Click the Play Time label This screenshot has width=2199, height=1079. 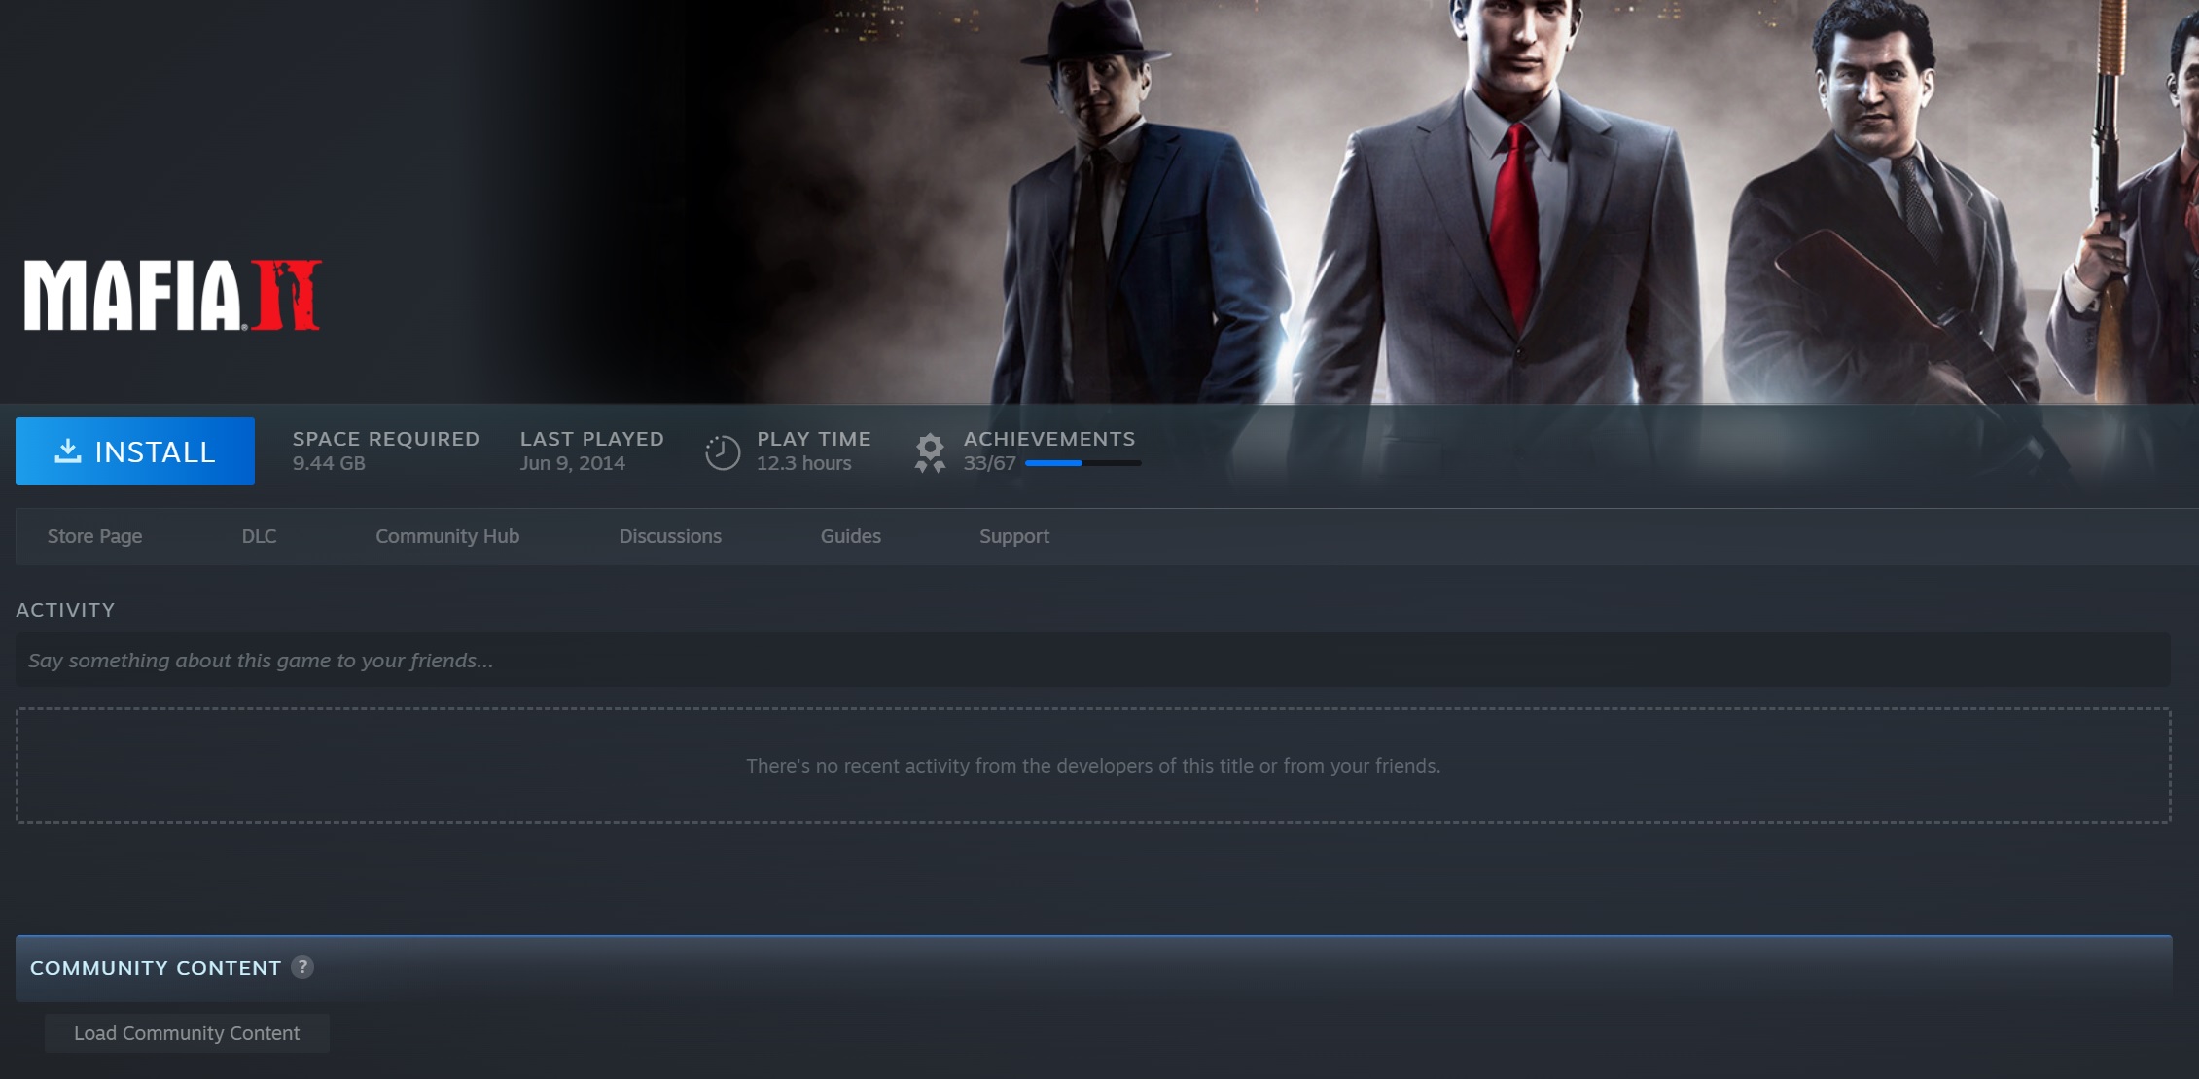pyautogui.click(x=814, y=439)
